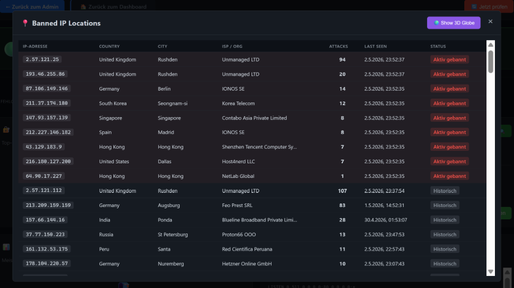Click country Peru
This screenshot has width=514, height=288.
pos(104,249)
